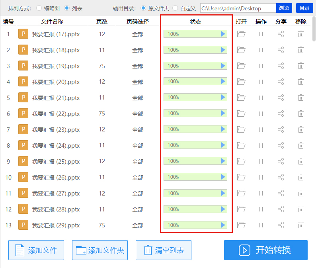The width and height of the screenshot is (316, 268).
Task: Select 列表 list view mode
Action: click(67, 8)
